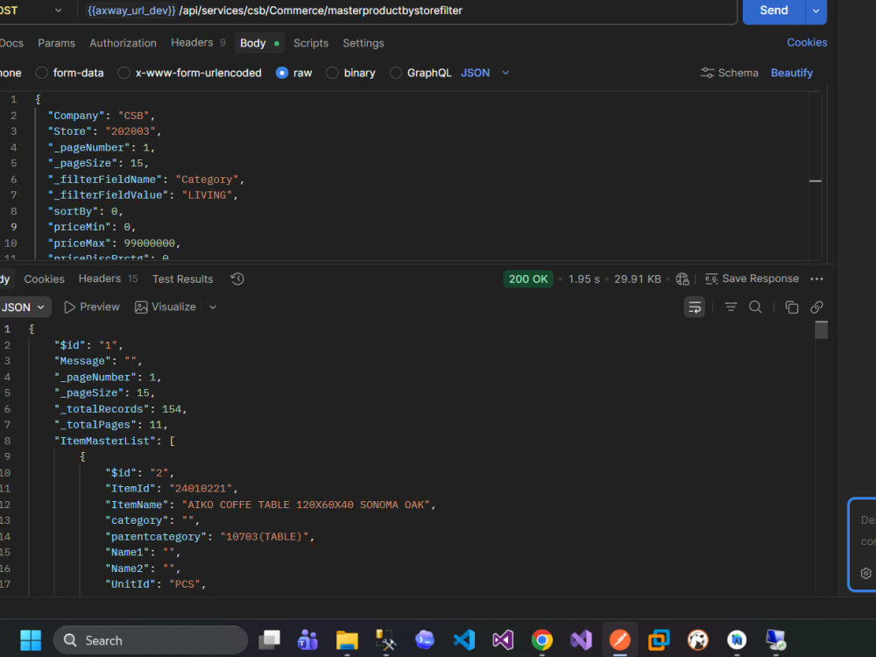Click the "_filterFieldValue": "LIVING" line
876x657 pixels.
point(143,195)
